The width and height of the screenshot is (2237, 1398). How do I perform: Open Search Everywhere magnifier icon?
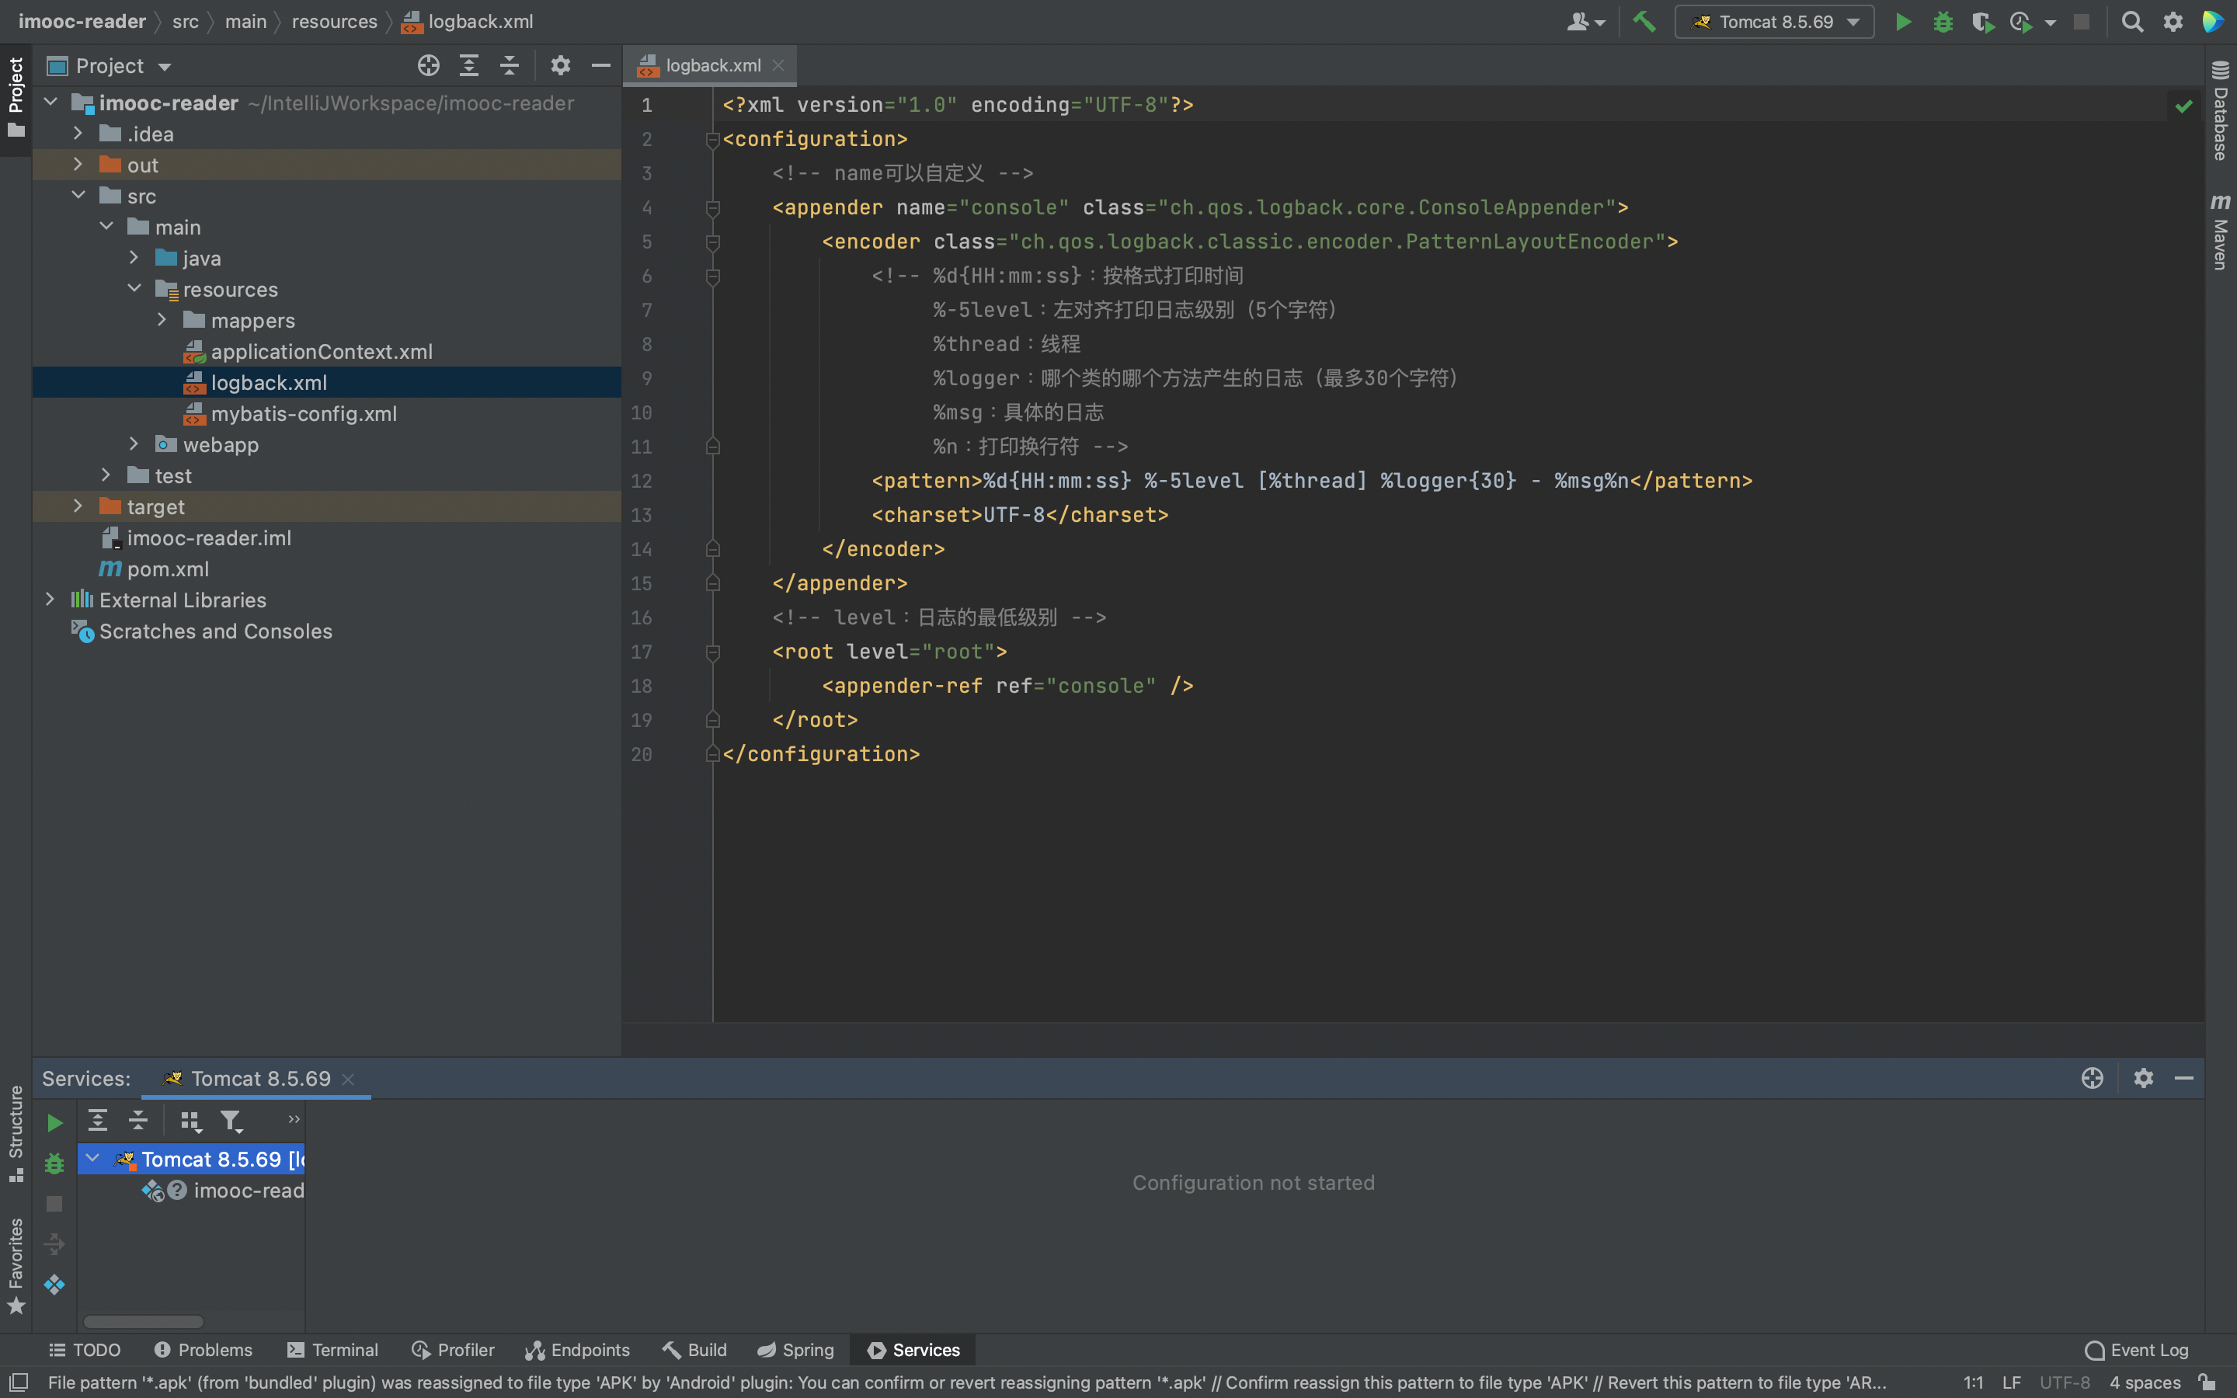[x=2131, y=21]
